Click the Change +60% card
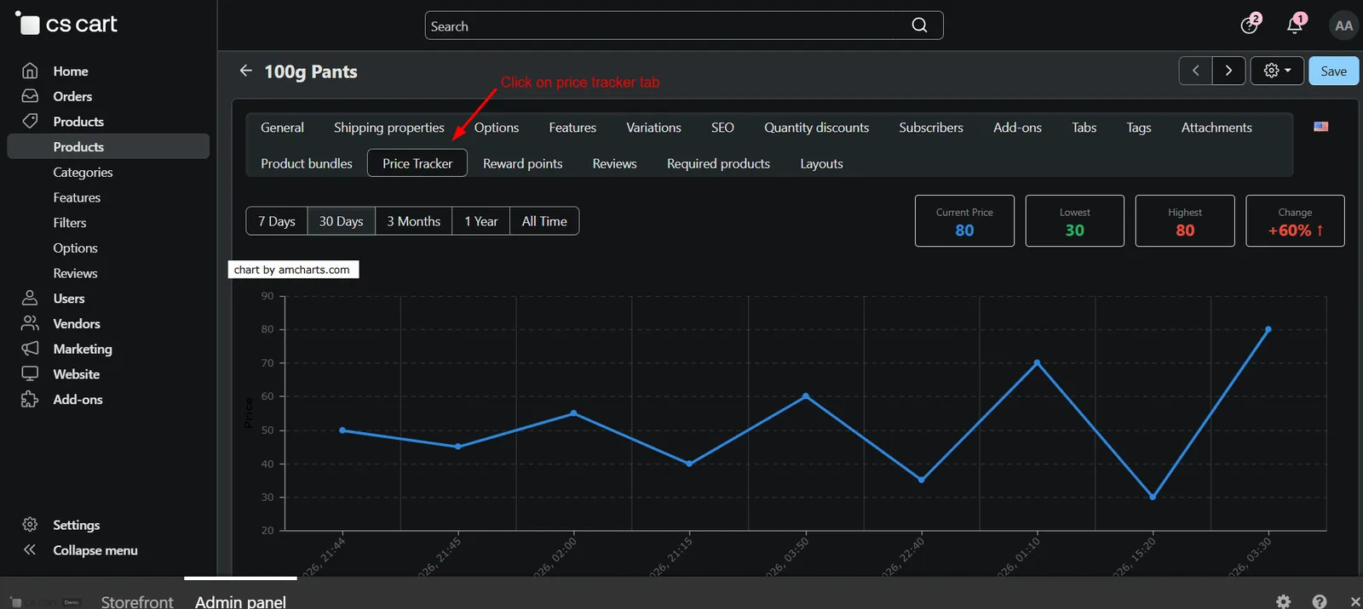1363x609 pixels. point(1295,221)
